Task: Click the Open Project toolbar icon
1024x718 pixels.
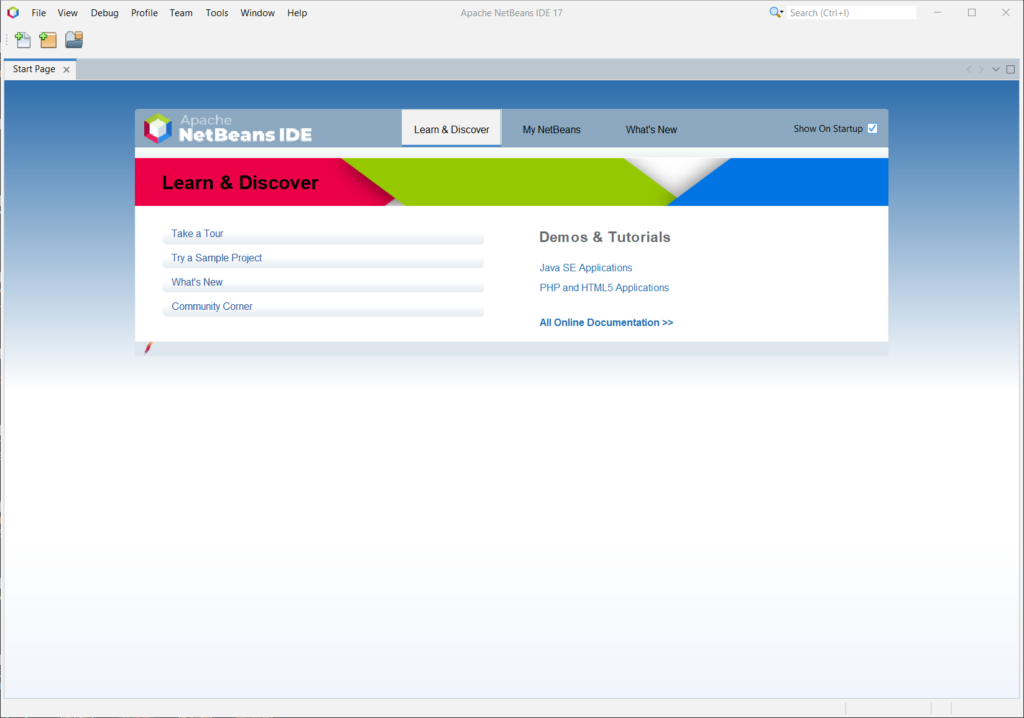Action: [x=74, y=40]
